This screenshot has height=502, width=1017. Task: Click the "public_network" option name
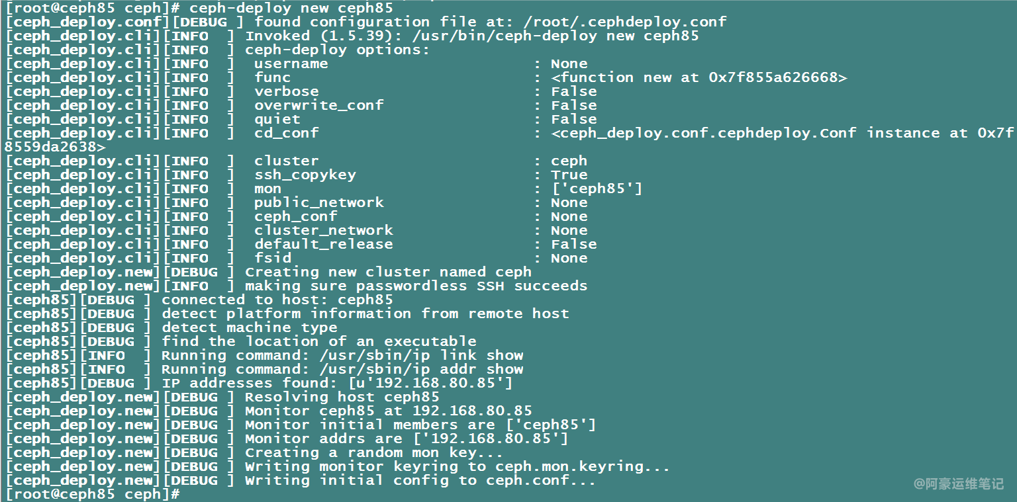point(318,202)
